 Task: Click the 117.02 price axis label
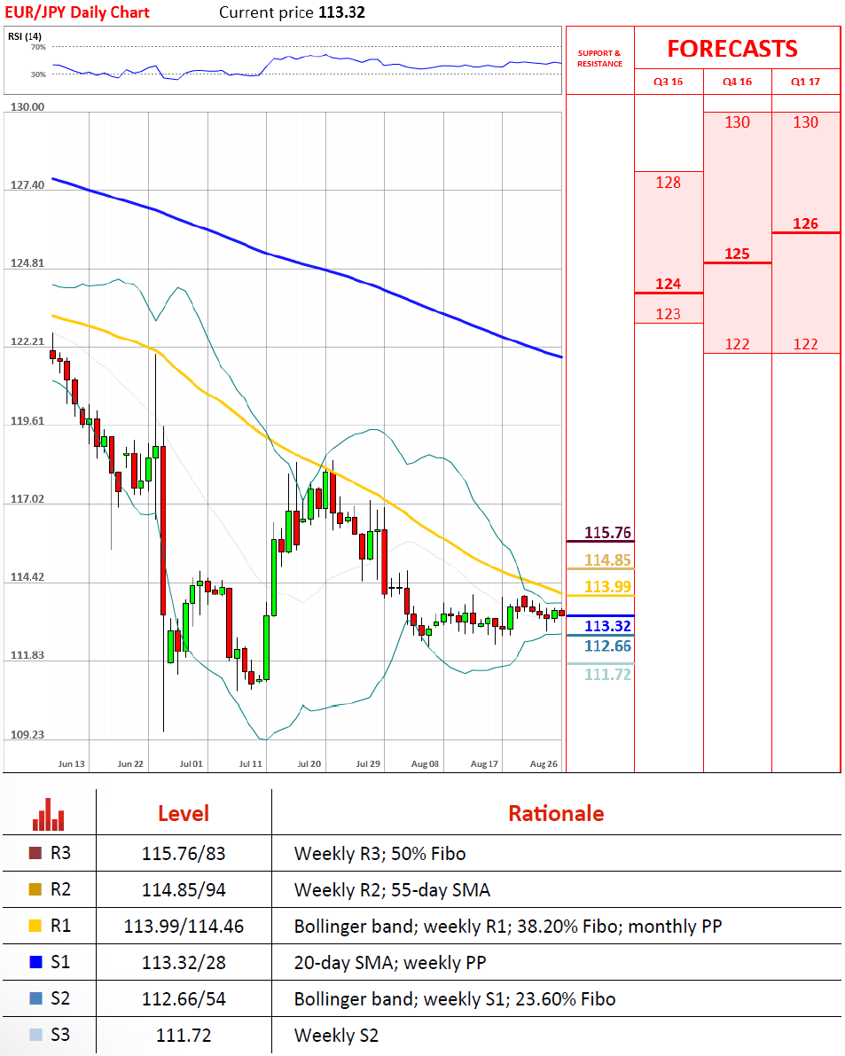click(x=27, y=499)
